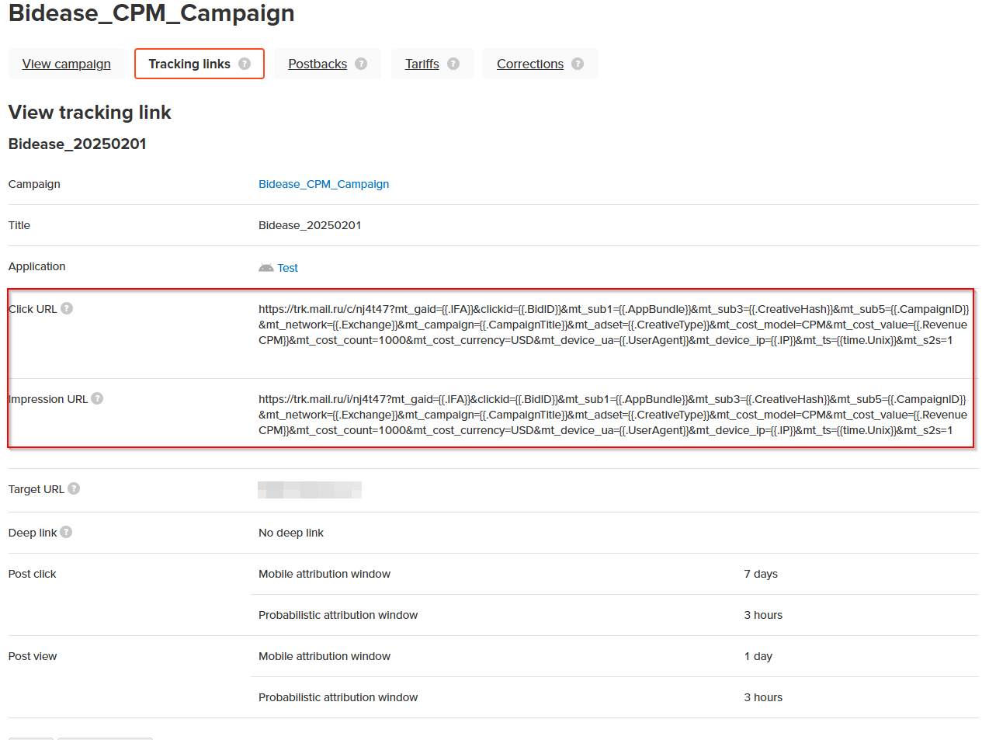This screenshot has height=740, width=989.
Task: Show help for Deep link
Action: pyautogui.click(x=66, y=532)
